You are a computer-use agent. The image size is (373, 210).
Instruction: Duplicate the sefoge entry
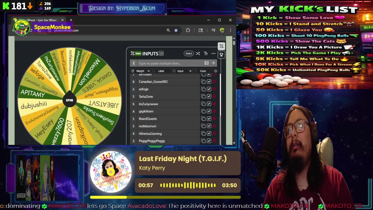pyautogui.click(x=203, y=89)
